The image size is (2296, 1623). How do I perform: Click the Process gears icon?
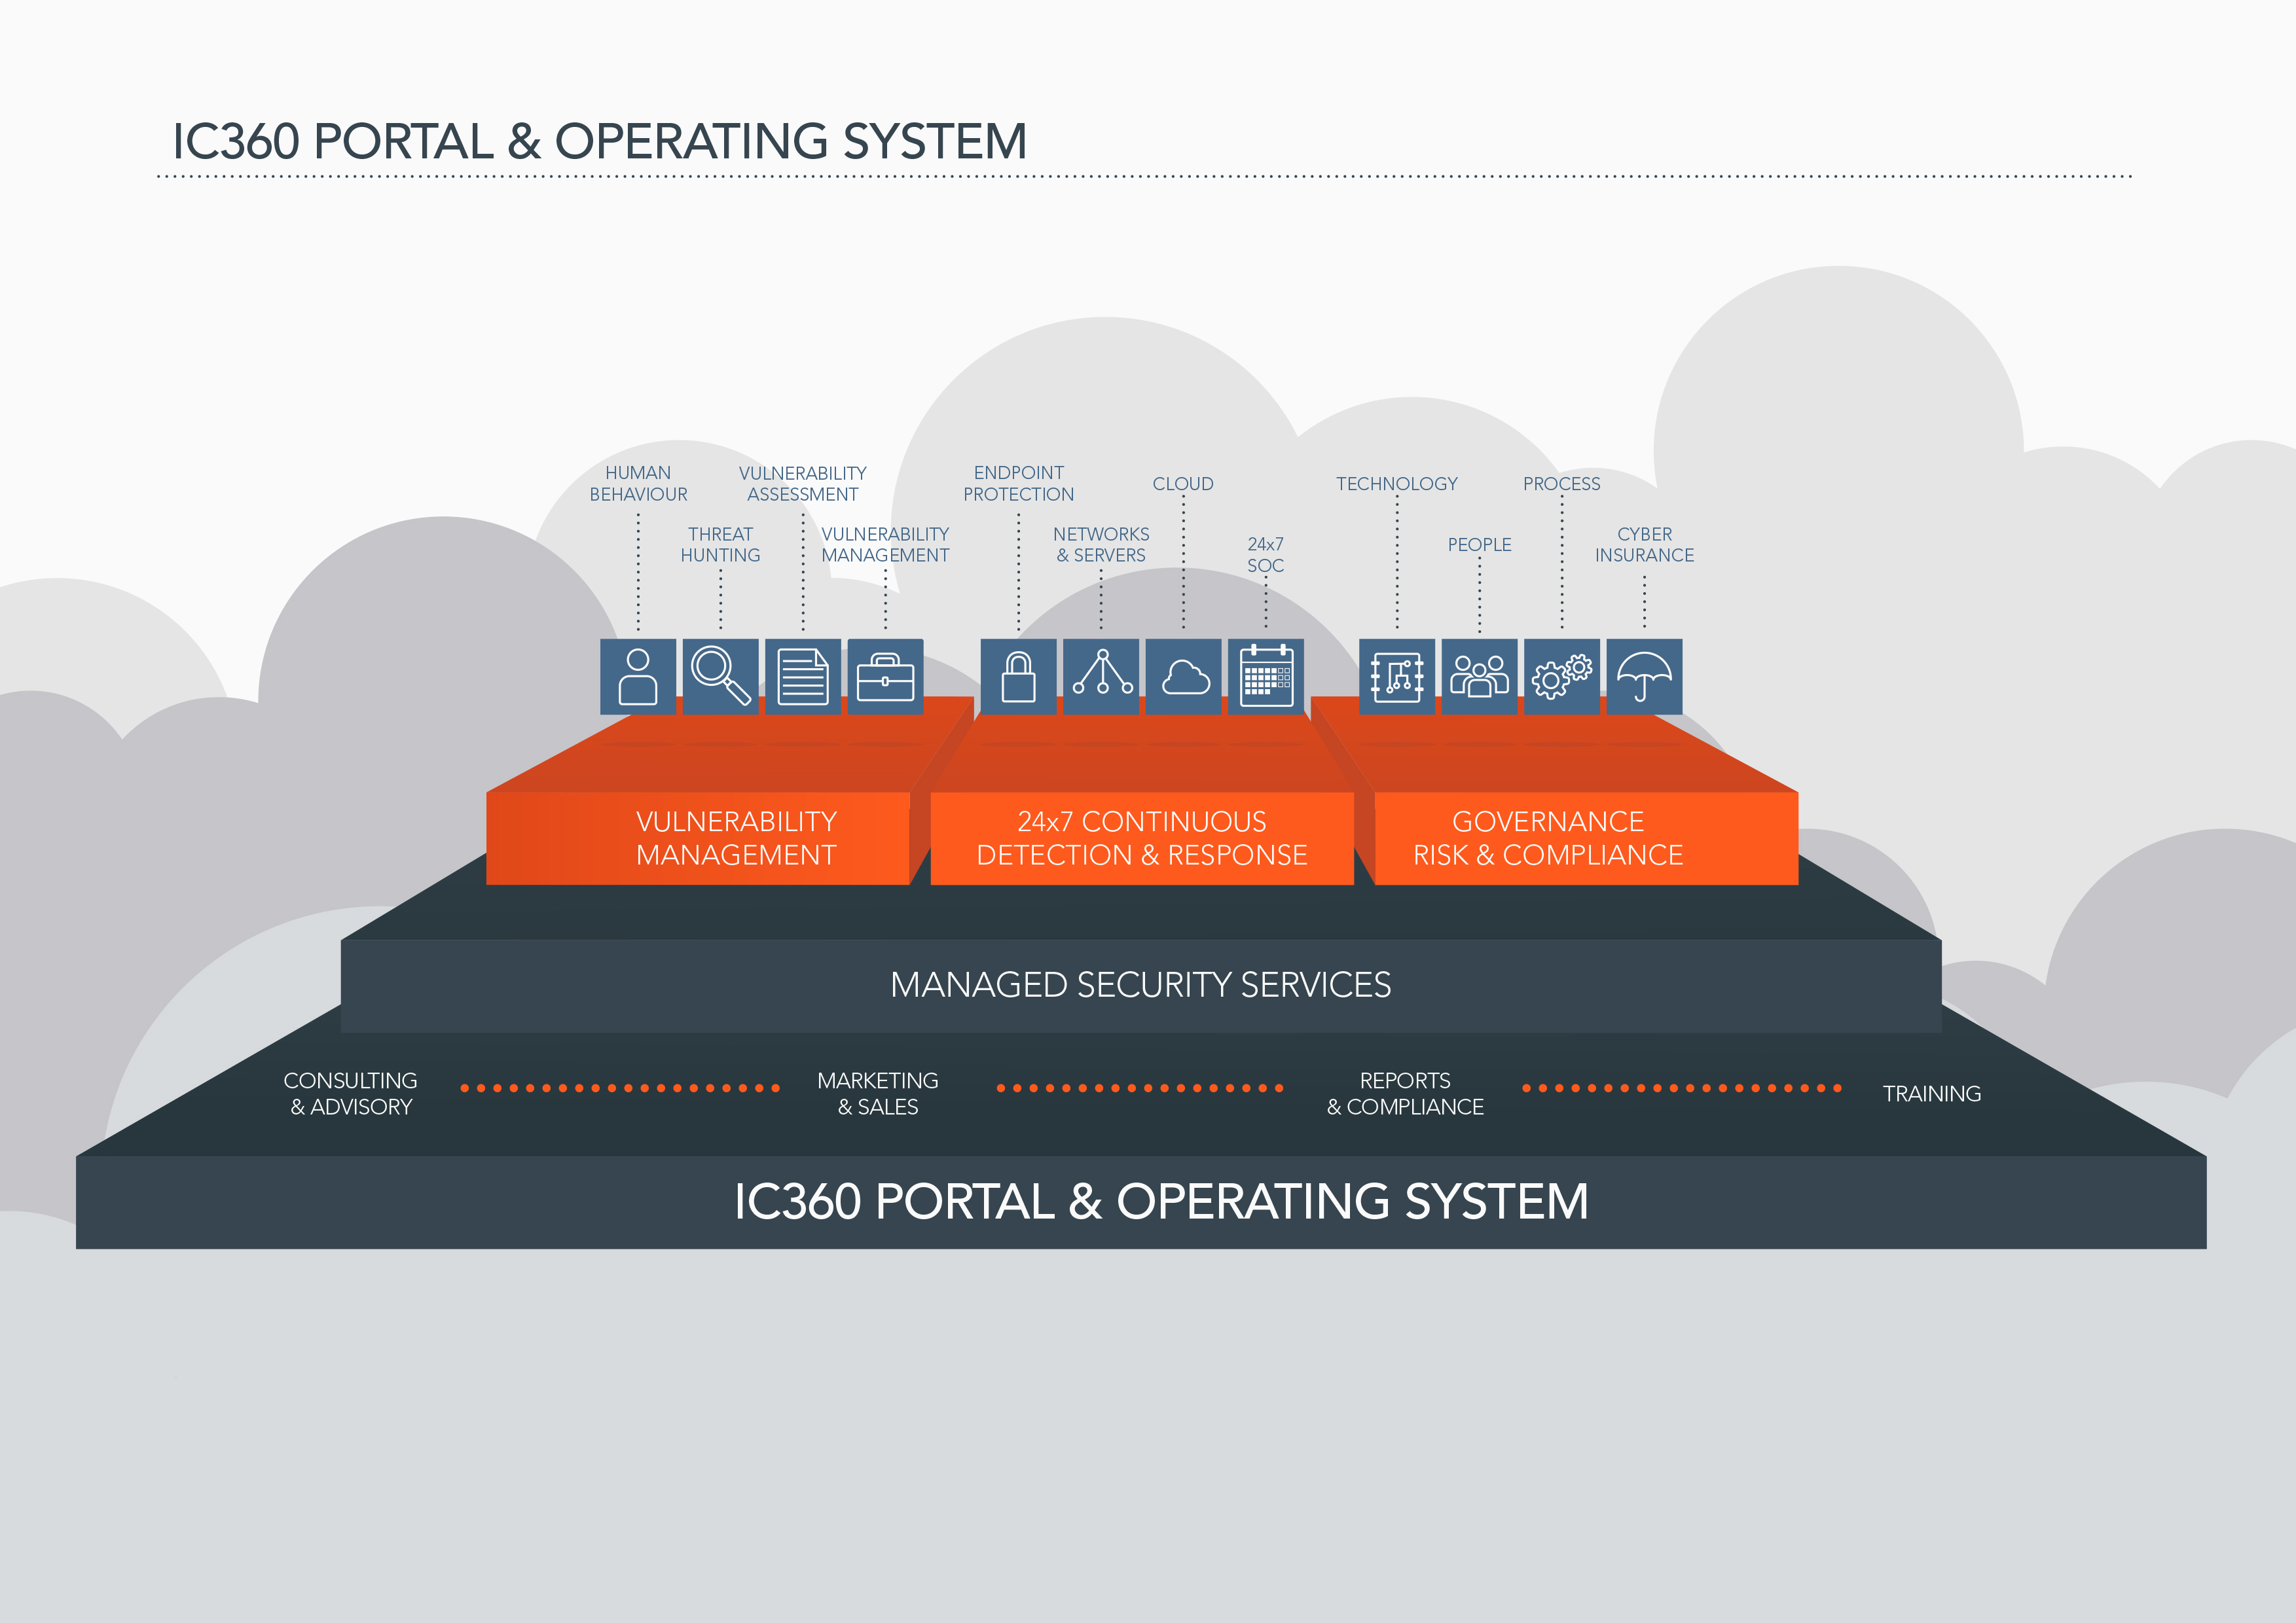pyautogui.click(x=1562, y=677)
